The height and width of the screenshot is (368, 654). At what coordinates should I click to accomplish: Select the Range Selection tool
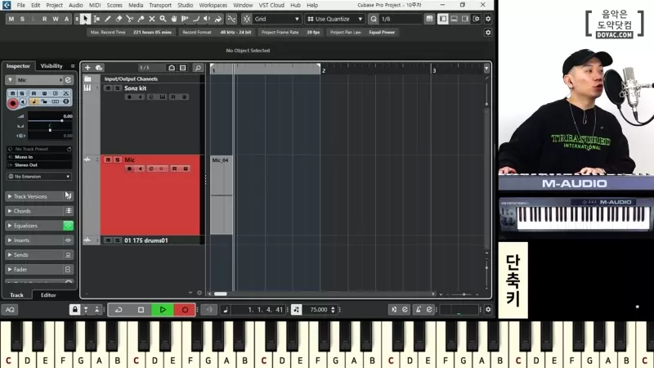[x=96, y=19]
